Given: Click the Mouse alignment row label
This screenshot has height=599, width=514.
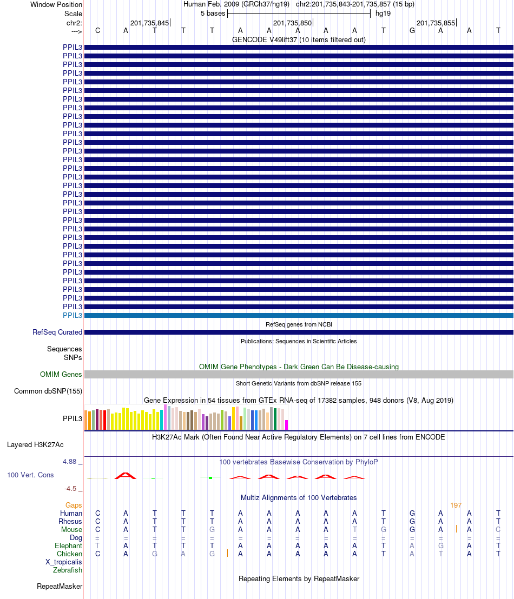Looking at the screenshot, I should coord(71,529).
